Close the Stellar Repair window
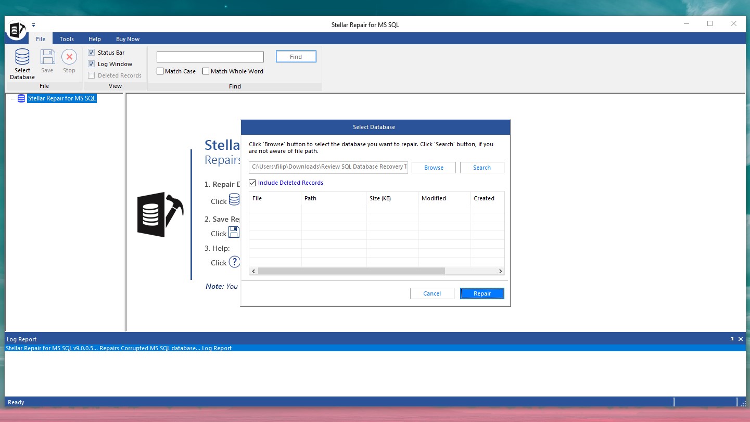 click(x=734, y=24)
